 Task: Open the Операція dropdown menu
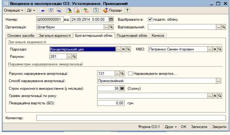pyautogui.click(x=14, y=11)
